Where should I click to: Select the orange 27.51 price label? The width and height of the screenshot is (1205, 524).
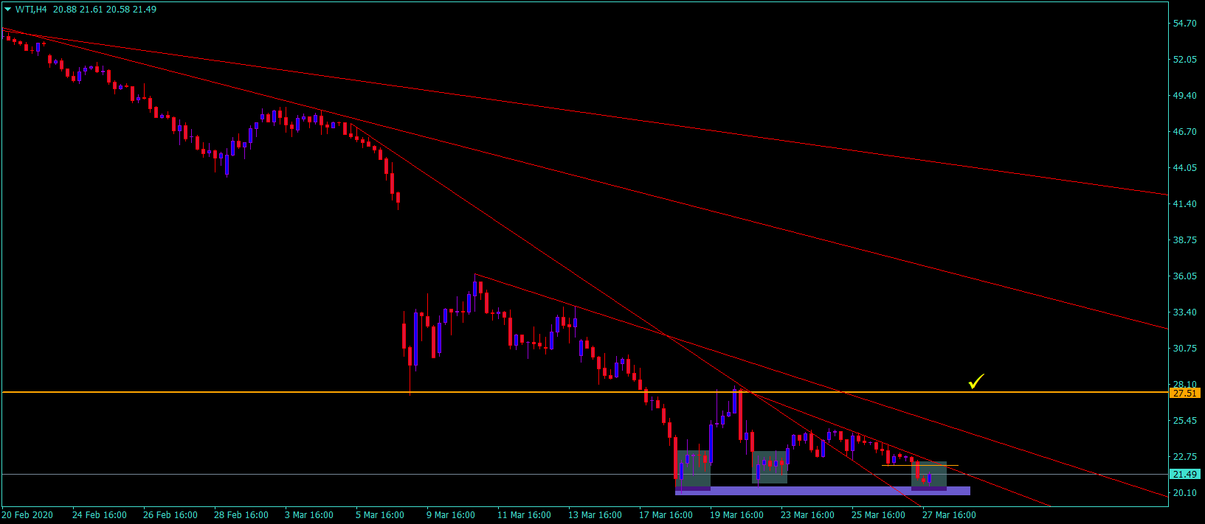(1184, 393)
